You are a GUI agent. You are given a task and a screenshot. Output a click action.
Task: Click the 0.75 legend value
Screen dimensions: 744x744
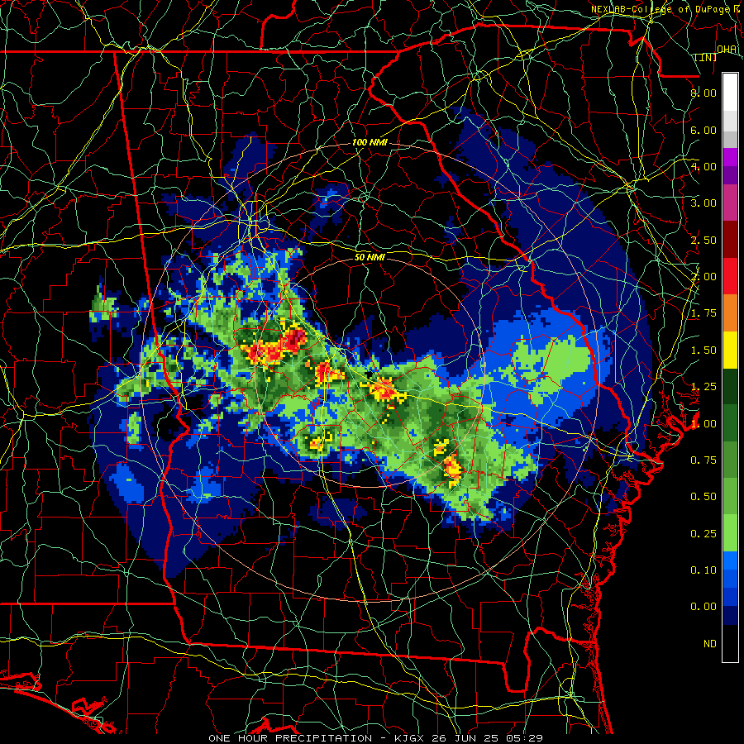coord(703,460)
